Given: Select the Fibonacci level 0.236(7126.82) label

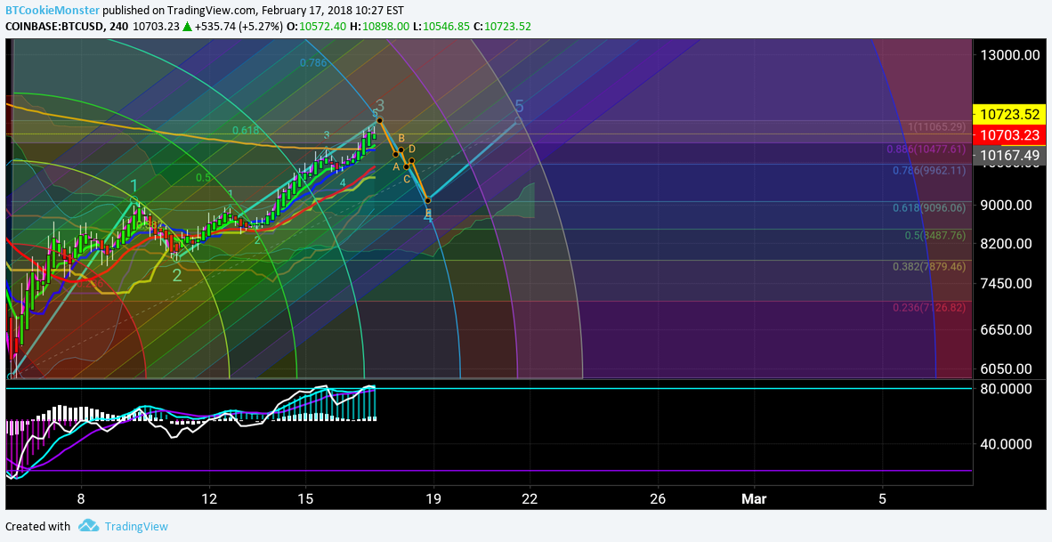Looking at the screenshot, I should 929,307.
